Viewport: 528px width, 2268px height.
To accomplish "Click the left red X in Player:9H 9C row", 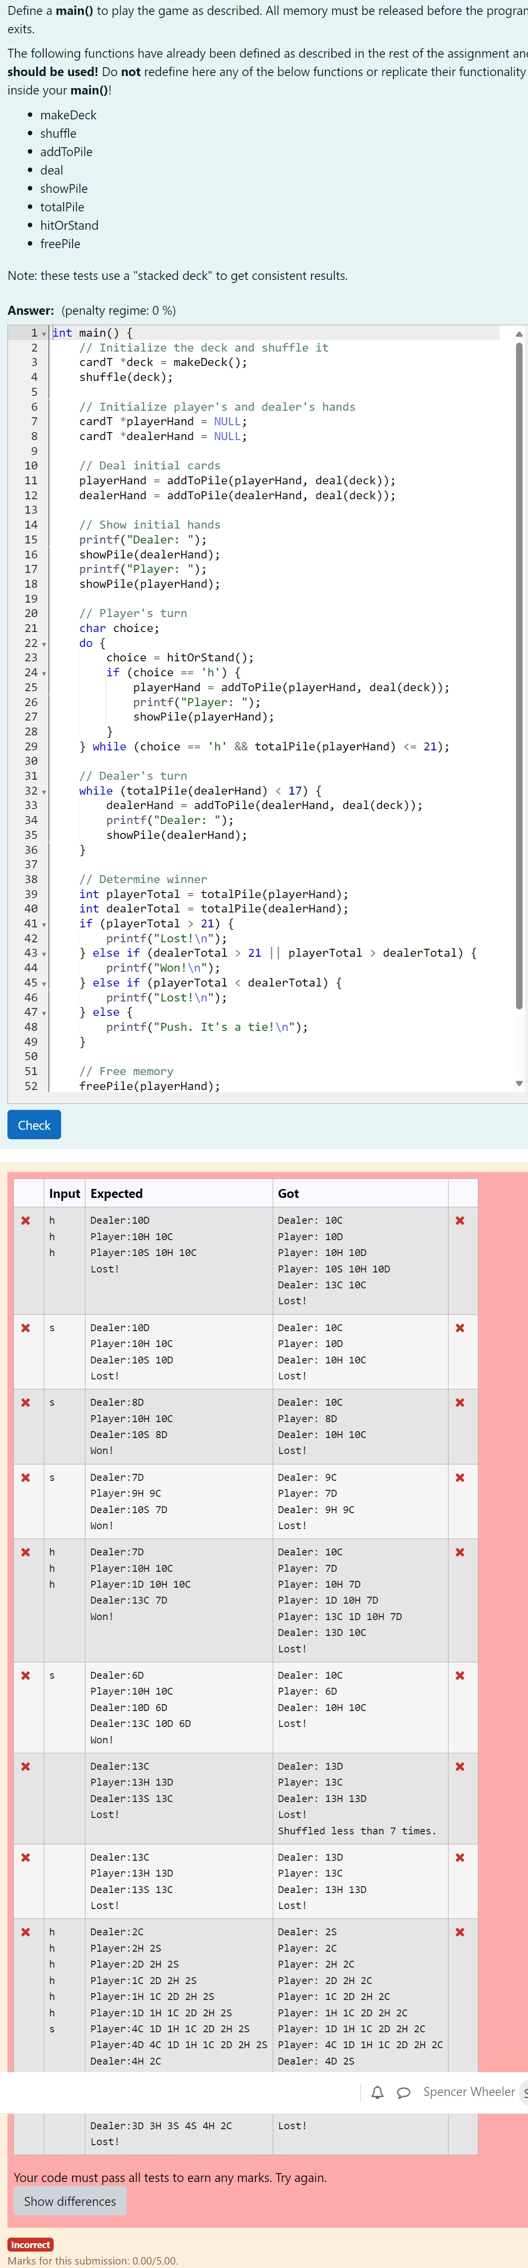I will click(25, 1477).
